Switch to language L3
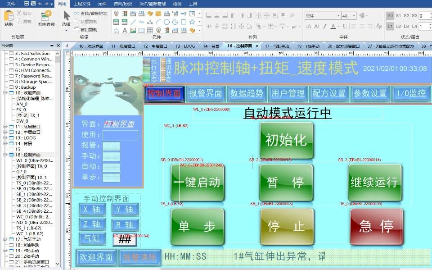432x270 pixels. [406, 27]
